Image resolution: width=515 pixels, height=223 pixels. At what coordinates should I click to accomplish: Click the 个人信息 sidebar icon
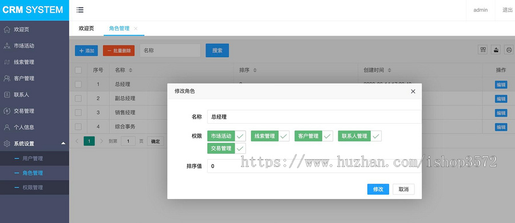[x=6, y=127]
